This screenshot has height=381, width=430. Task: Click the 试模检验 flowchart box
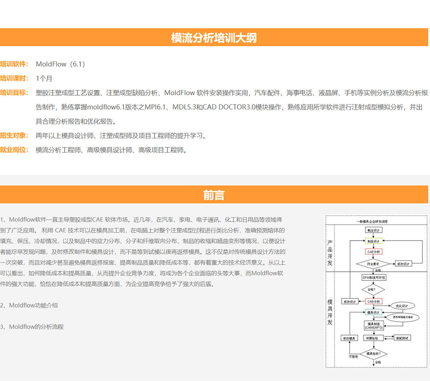tap(373, 338)
